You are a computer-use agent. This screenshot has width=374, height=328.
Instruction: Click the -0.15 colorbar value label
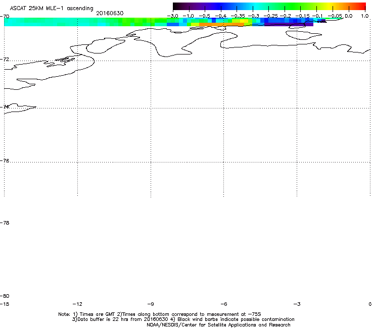(302, 16)
